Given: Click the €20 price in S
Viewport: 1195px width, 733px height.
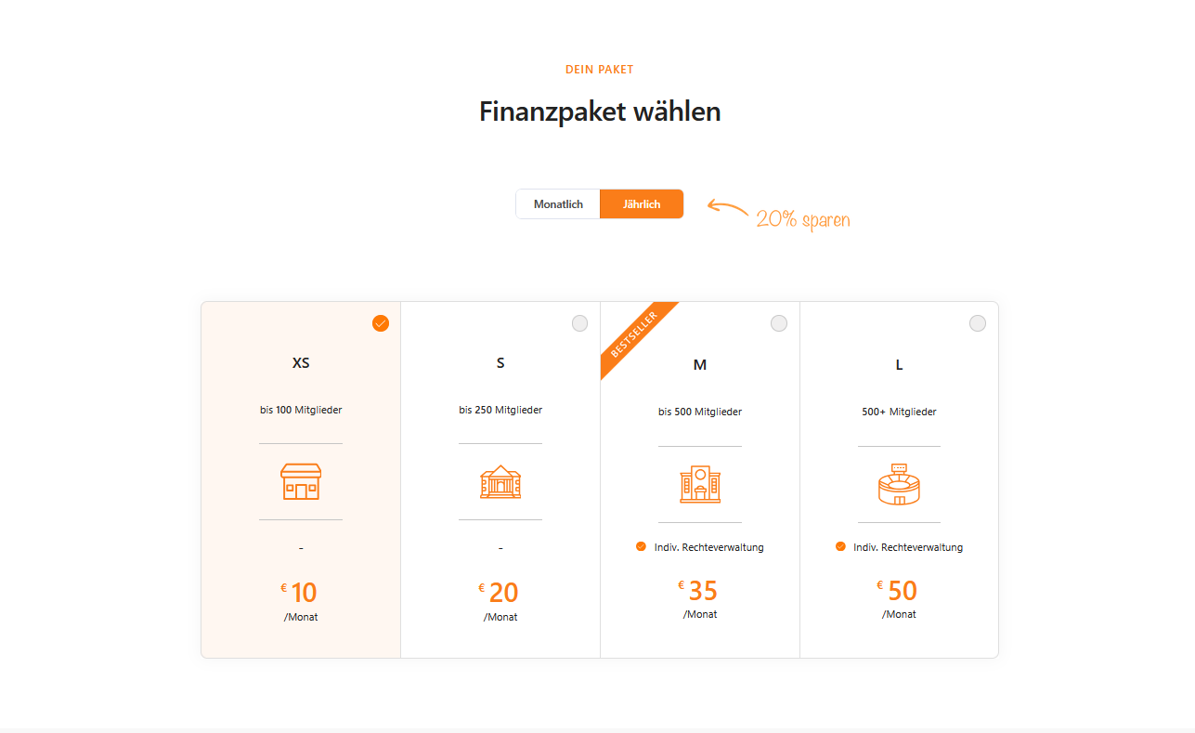Looking at the screenshot, I should point(499,592).
